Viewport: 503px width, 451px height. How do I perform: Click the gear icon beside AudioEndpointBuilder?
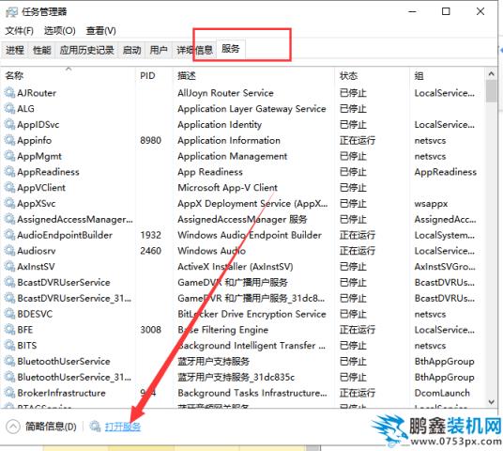click(x=9, y=235)
